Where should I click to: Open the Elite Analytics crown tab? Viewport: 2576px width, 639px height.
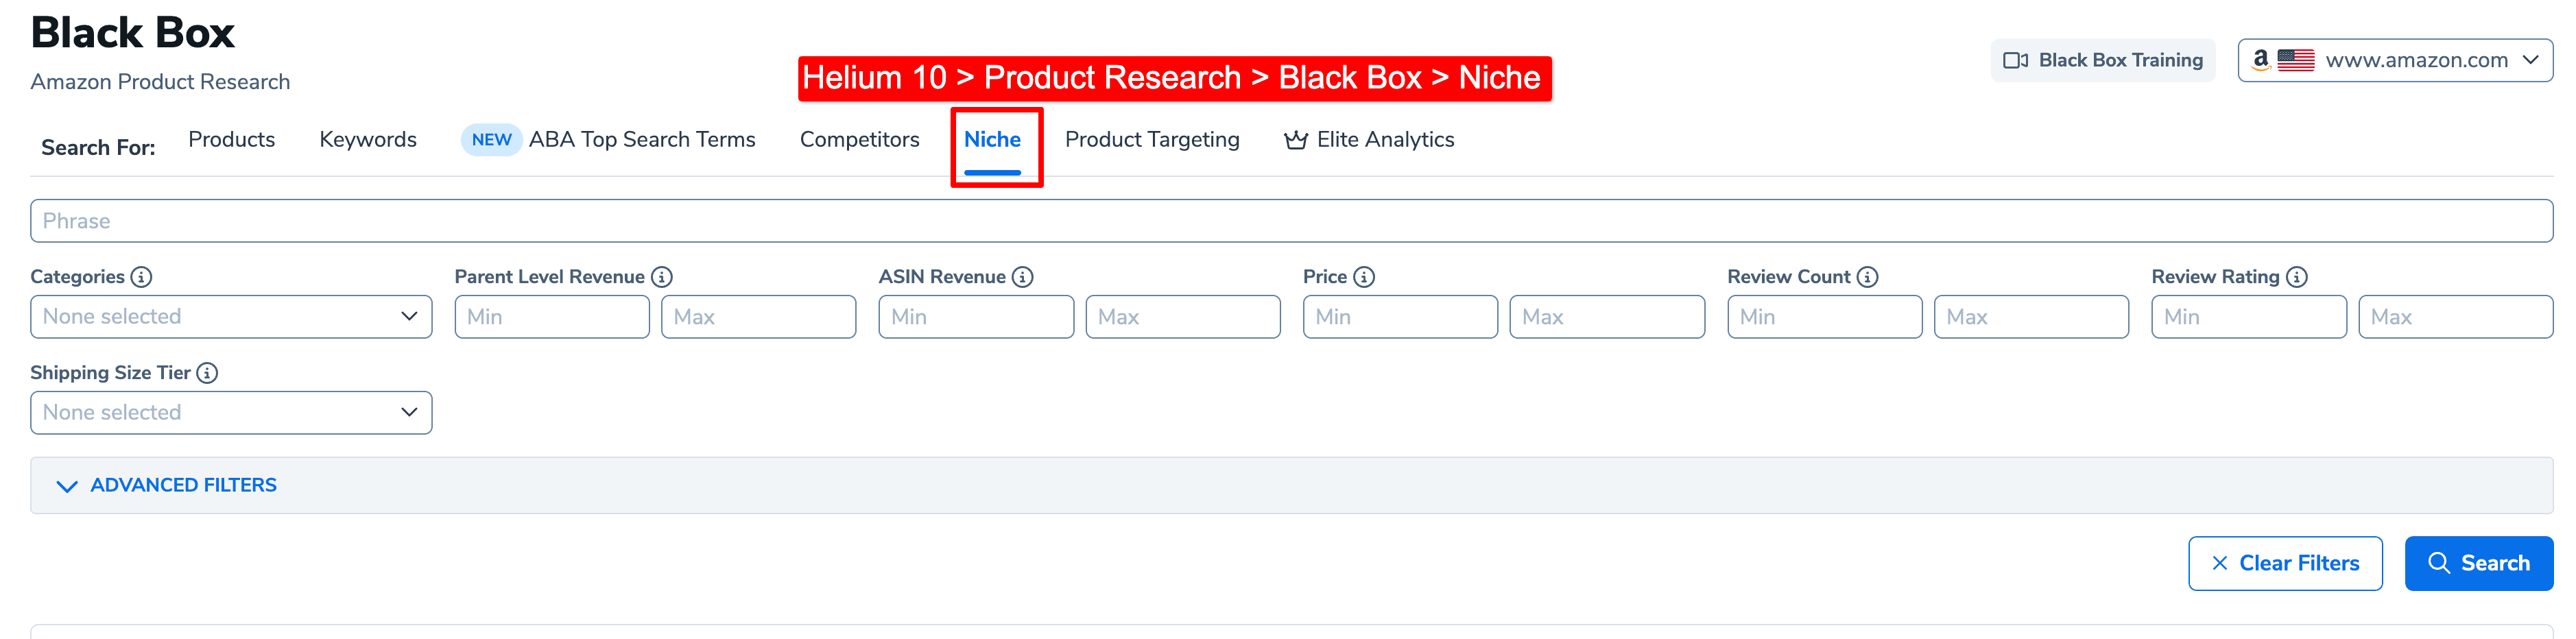[x=1369, y=140]
